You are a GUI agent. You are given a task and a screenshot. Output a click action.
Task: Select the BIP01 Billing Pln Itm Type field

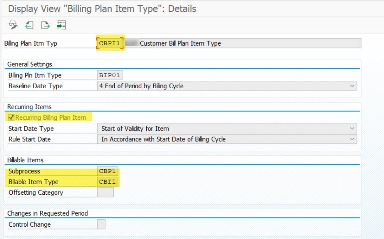pyautogui.click(x=110, y=75)
